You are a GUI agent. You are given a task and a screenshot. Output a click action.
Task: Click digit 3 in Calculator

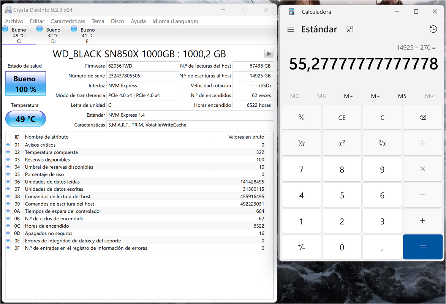point(382,221)
